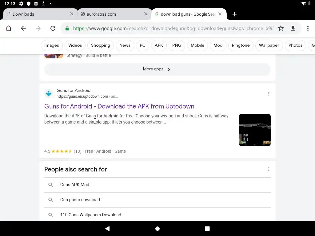
Task: Tap Android back navigation button
Action: click(x=107, y=229)
